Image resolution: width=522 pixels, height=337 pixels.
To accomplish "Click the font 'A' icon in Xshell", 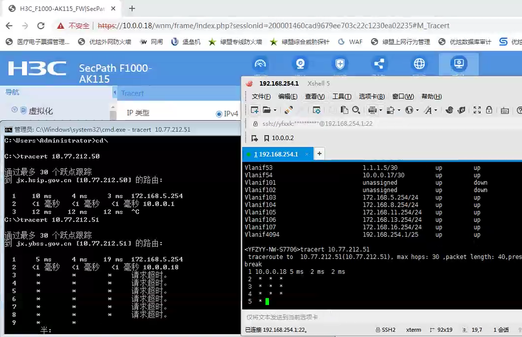I will point(428,110).
